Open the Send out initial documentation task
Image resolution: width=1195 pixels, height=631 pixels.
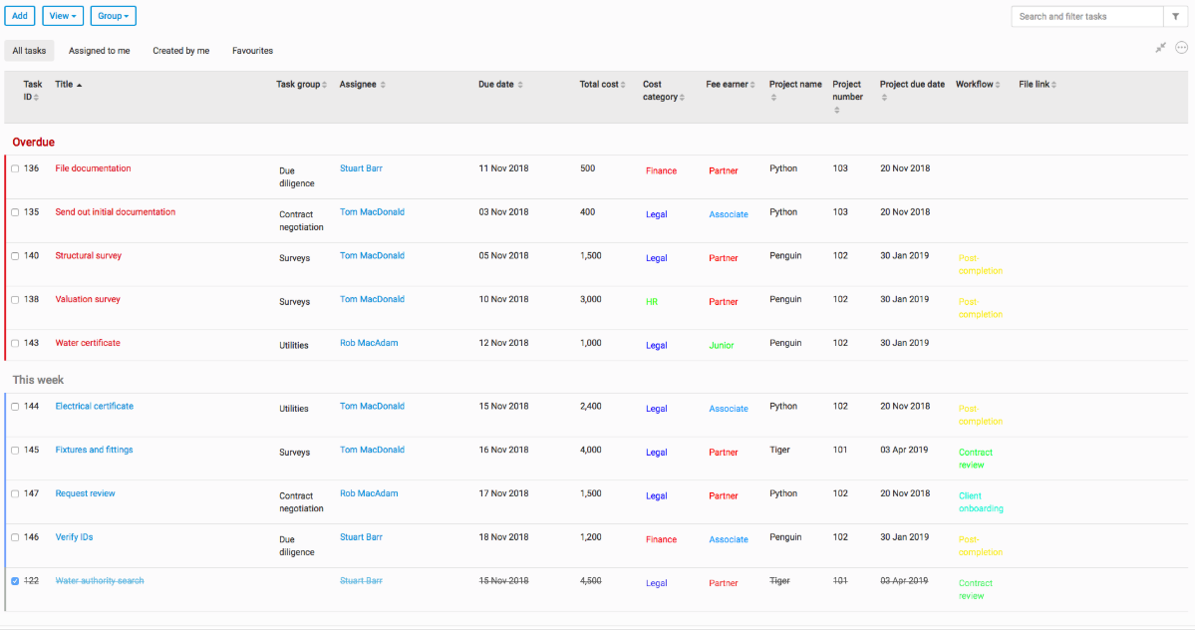[x=115, y=212]
